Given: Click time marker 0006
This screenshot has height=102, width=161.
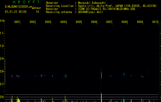Looking at the screenshot, I should (x=94, y=22).
